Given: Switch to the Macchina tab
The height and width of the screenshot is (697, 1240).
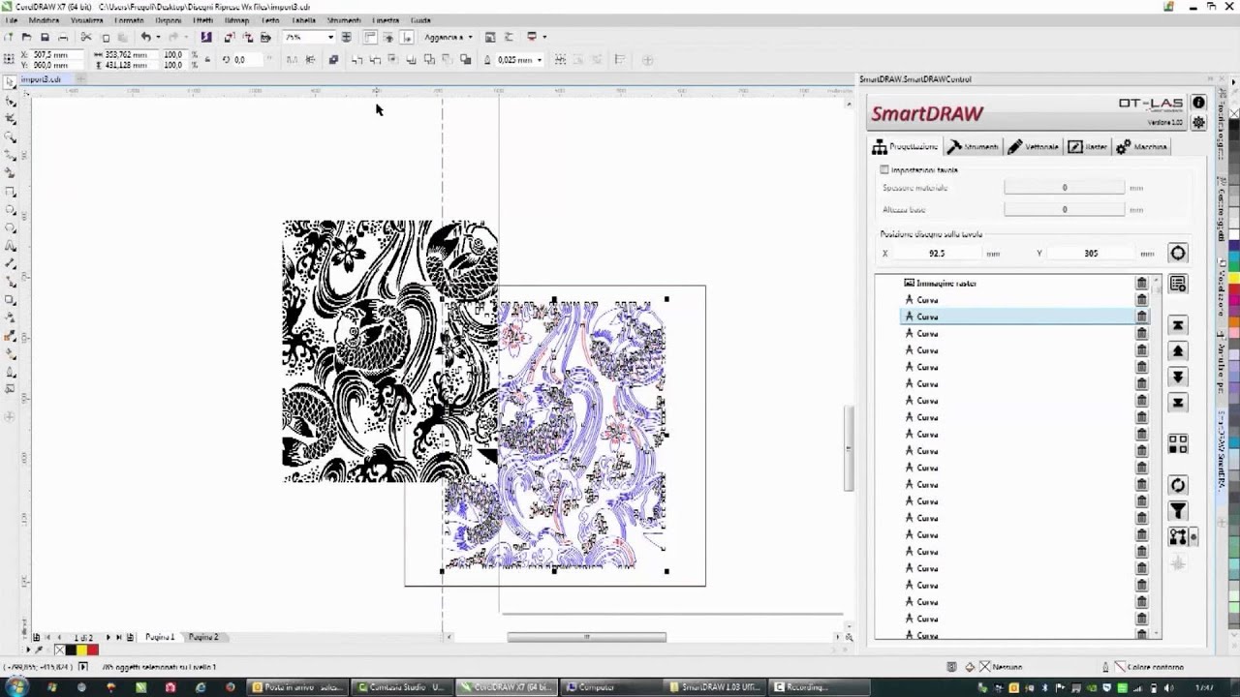Looking at the screenshot, I should coord(1142,147).
